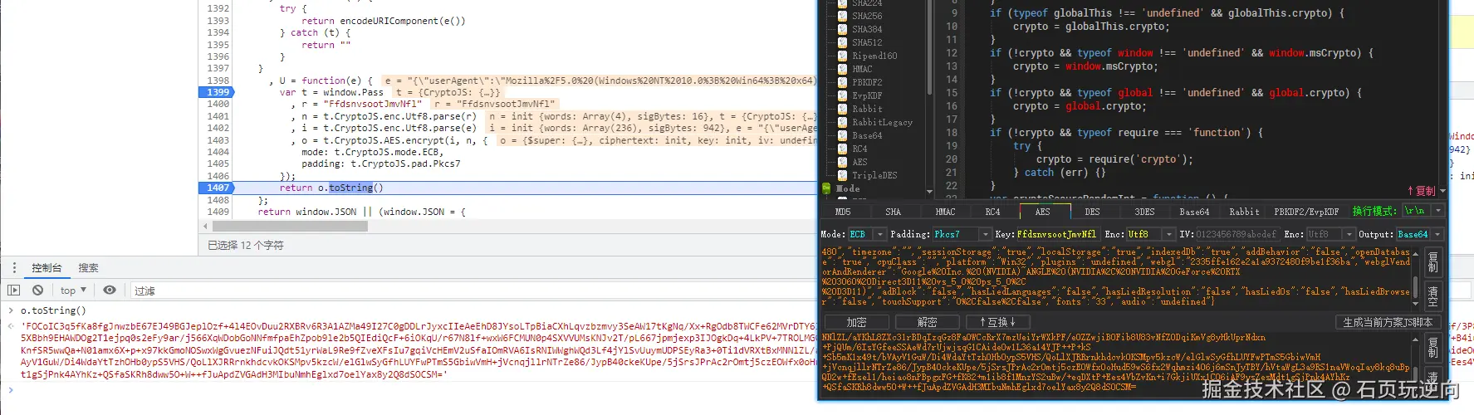Screen dimensions: 1474x415
Task: Open the PBKDF2/EvpKDF tab
Action: (1306, 212)
